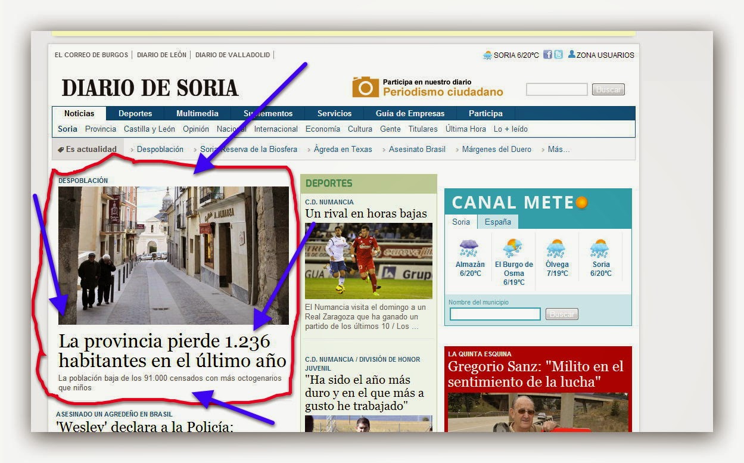Click the La Quinta Esquina label
Image resolution: width=744 pixels, height=463 pixels.
click(480, 354)
